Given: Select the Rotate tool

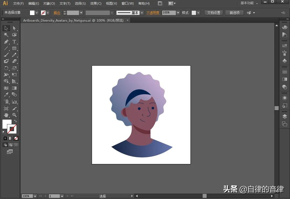Looking at the screenshot, I should coord(6,68).
